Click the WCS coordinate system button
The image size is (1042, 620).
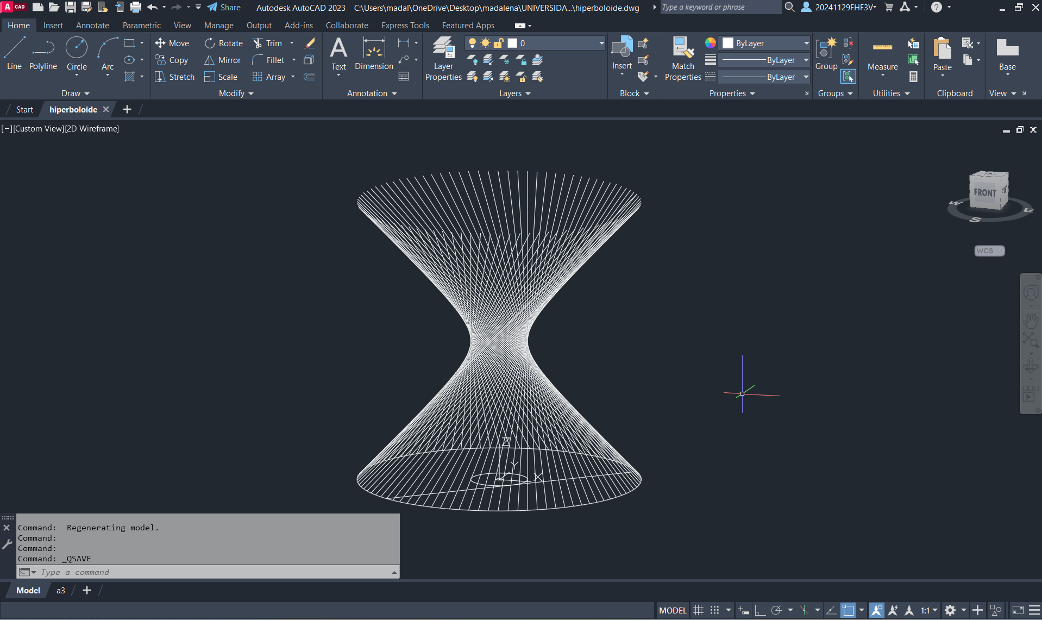coord(989,250)
